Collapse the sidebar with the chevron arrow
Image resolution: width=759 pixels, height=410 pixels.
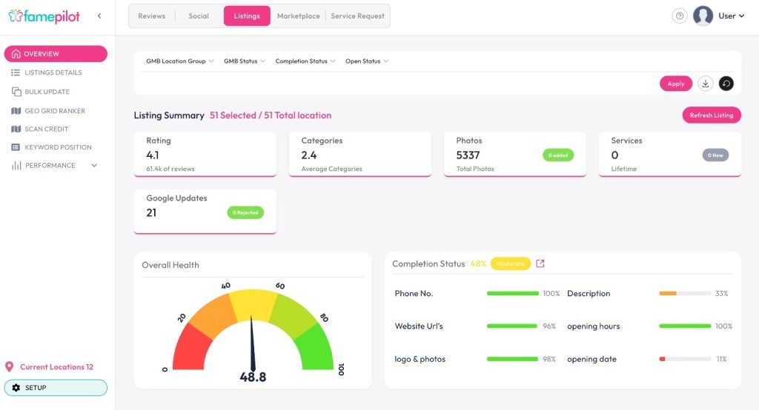click(x=99, y=16)
